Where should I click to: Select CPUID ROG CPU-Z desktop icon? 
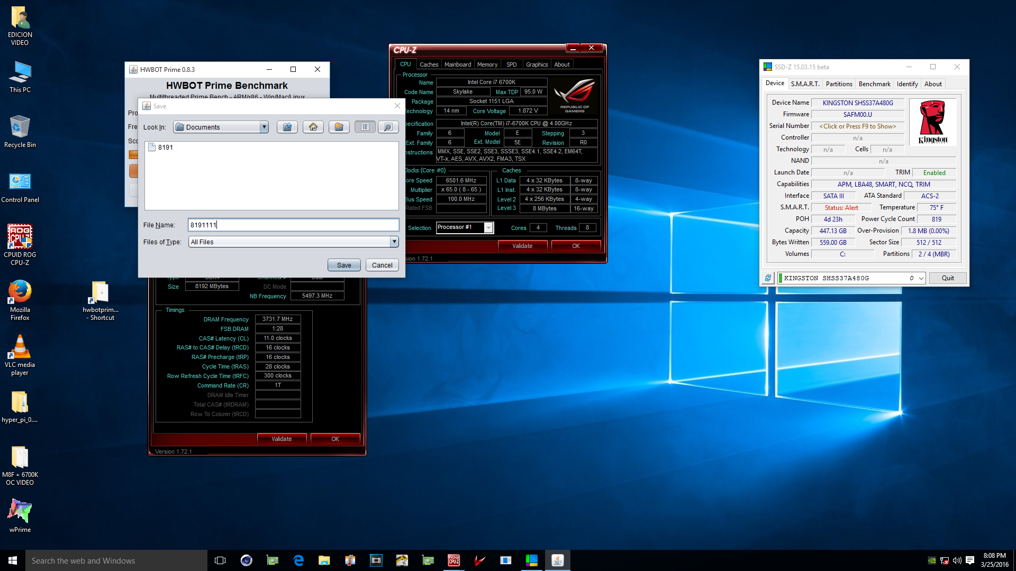click(20, 244)
